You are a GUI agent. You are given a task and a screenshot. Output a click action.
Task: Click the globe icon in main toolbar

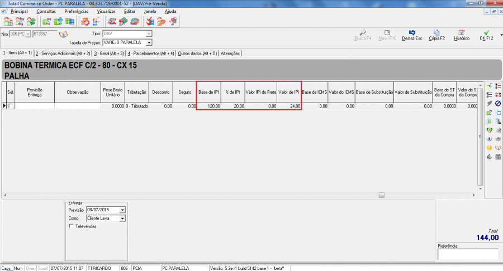click(x=135, y=22)
